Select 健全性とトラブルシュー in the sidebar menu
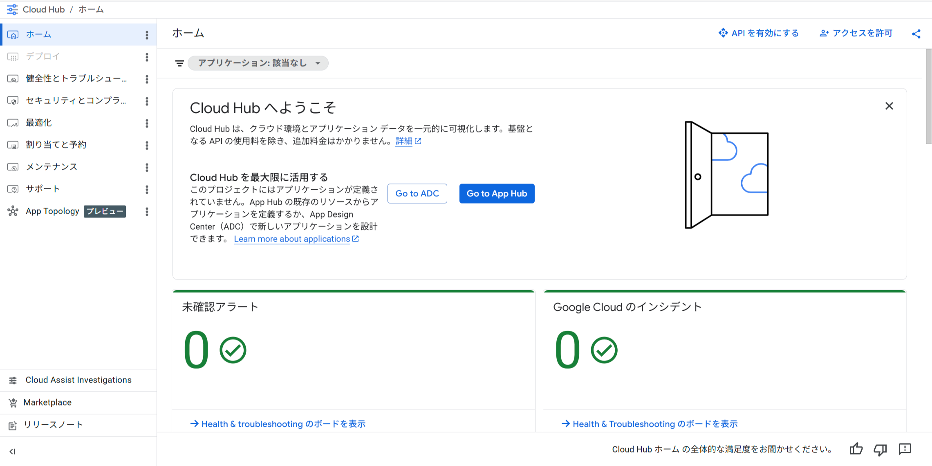932x466 pixels. [x=76, y=78]
